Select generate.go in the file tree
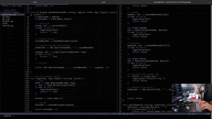 point(9,15)
